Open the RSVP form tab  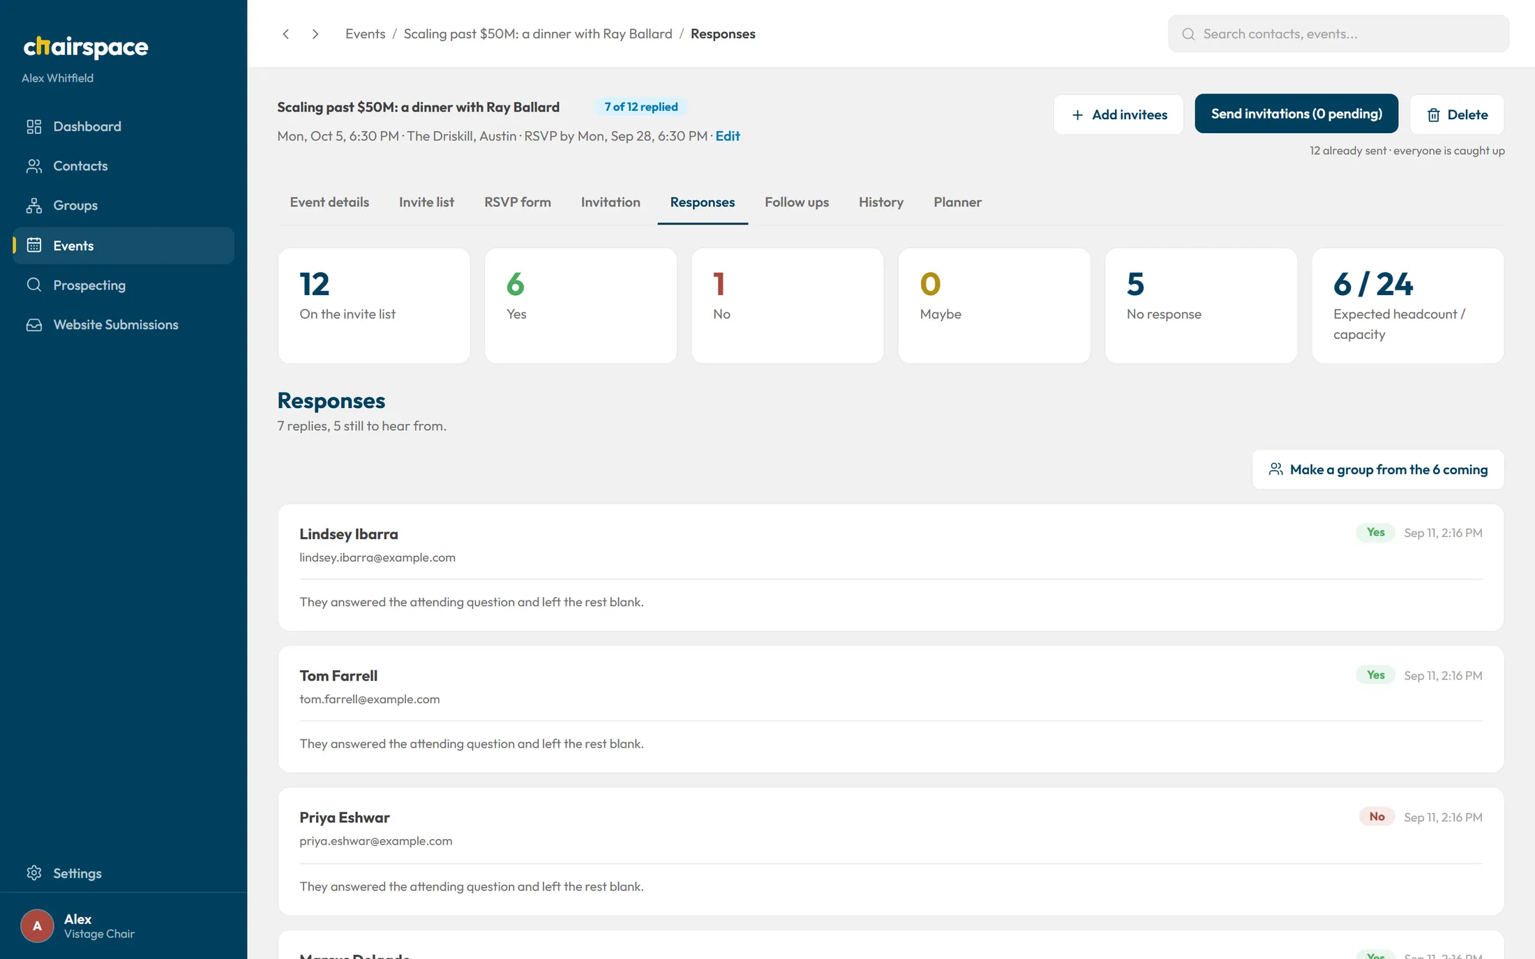point(517,202)
